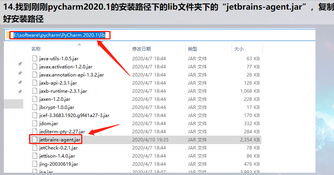
Task: Select file jcef-3.3683.1920.g9f41a27-3.jar
Action: [x=74, y=116]
